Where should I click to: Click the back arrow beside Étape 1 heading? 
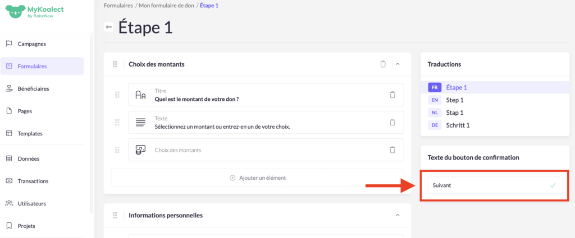click(x=109, y=27)
